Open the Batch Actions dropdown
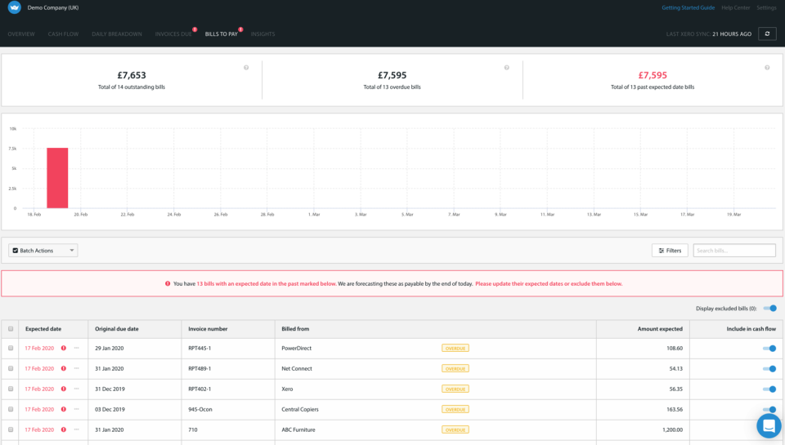785x445 pixels. click(43, 251)
